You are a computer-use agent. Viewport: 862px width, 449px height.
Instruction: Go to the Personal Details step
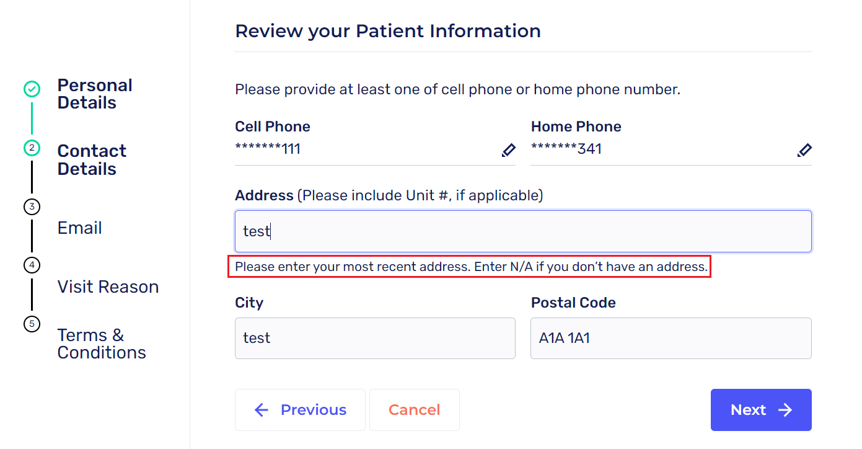[95, 94]
